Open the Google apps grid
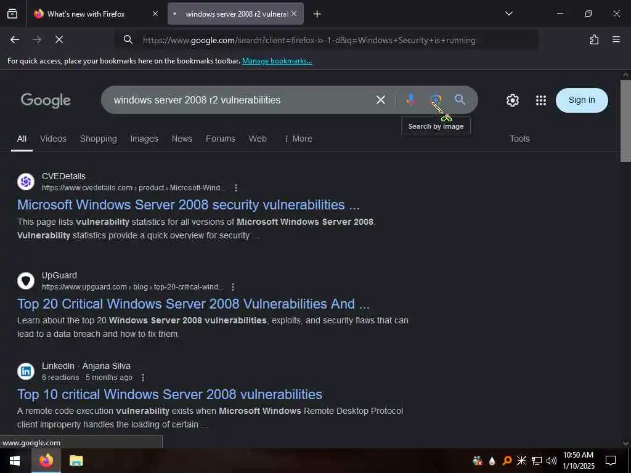This screenshot has height=473, width=631. tap(541, 100)
